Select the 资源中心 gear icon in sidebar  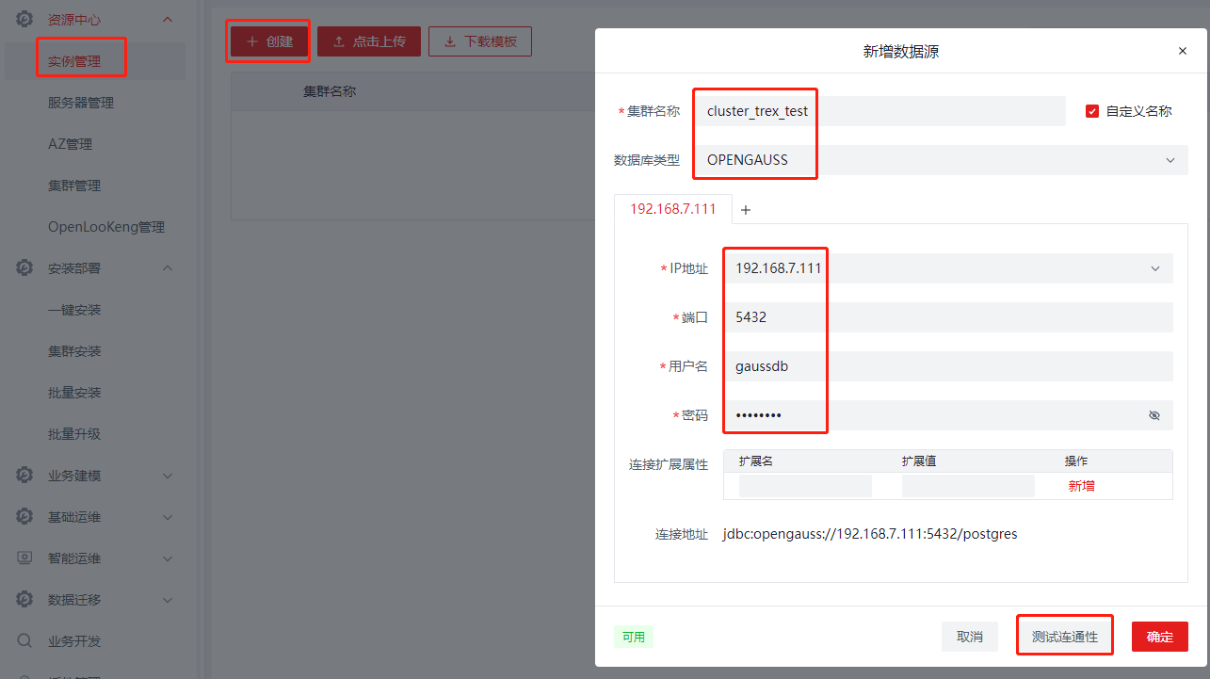[x=23, y=18]
